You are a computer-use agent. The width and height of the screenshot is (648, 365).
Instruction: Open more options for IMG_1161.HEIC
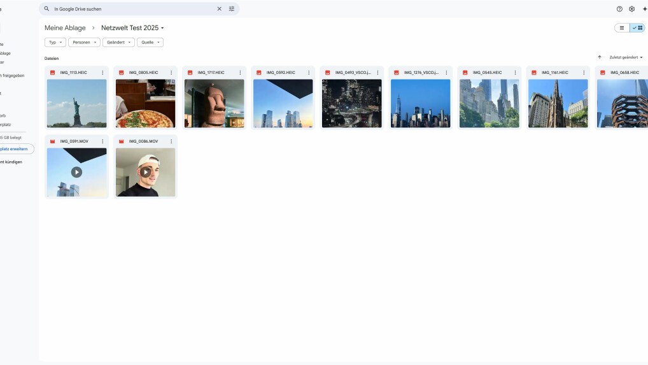tap(584, 73)
